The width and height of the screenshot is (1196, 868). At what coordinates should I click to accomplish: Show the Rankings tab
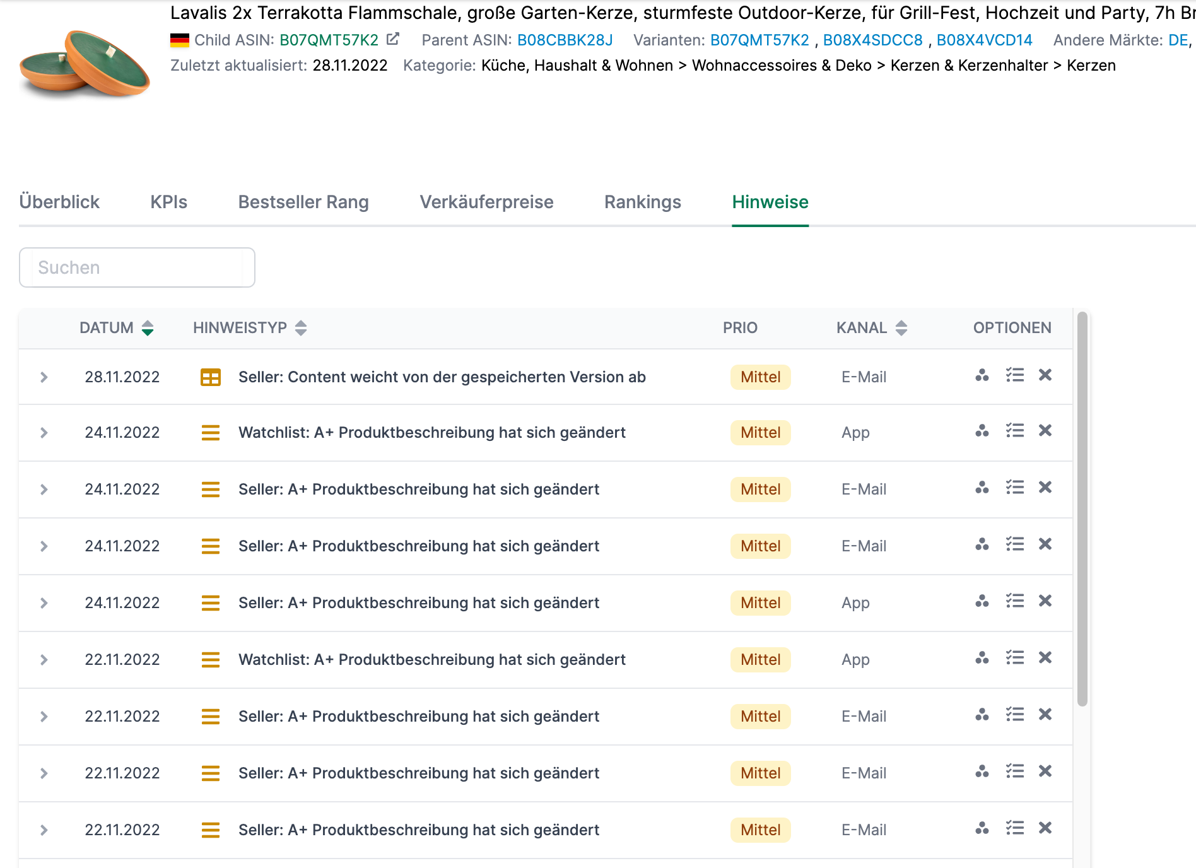(x=643, y=202)
